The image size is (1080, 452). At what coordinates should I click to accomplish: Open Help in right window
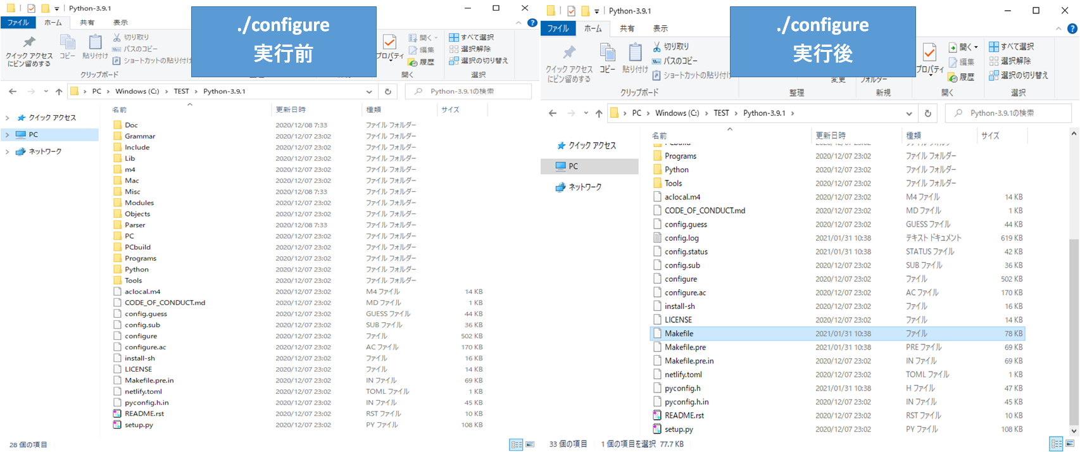pyautogui.click(x=1072, y=28)
